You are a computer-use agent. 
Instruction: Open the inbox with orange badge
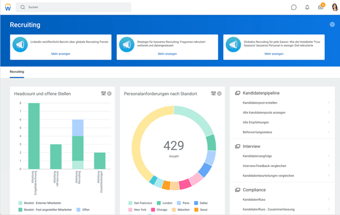coord(321,7)
